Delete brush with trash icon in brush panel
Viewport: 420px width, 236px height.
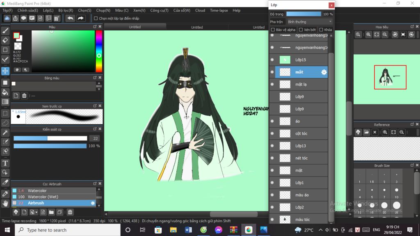tap(70, 212)
